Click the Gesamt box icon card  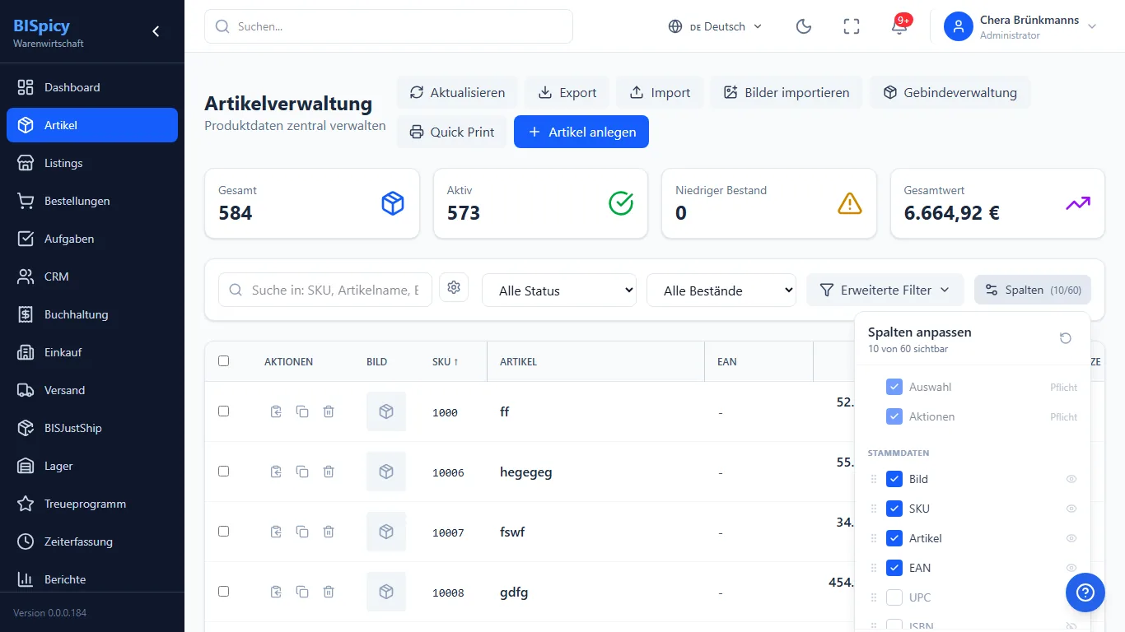coord(393,203)
